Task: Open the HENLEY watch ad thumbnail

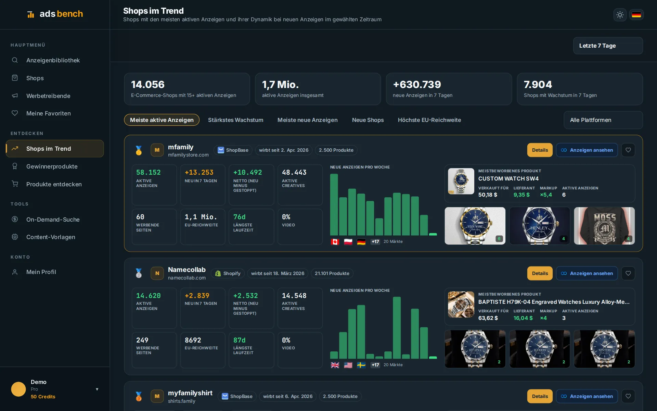Action: (540, 226)
